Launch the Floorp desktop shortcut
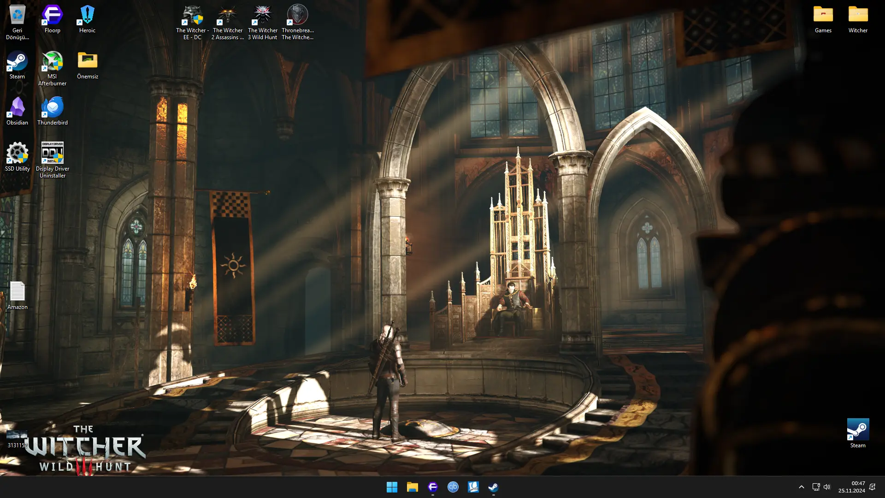Viewport: 885px width, 498px height. (52, 19)
